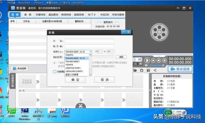Stop playback with the square stop button
Screen dimensions: 205x123
coord(153,60)
